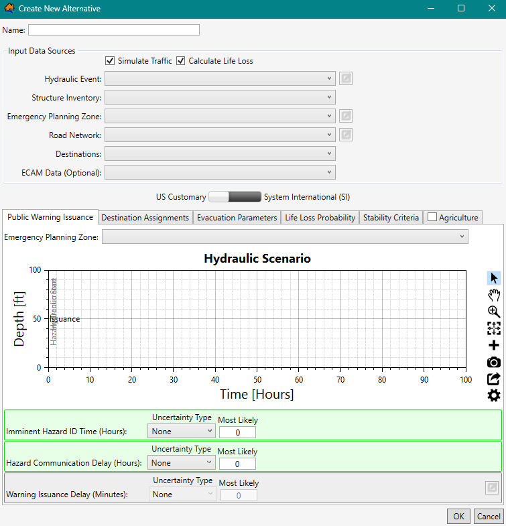Click the Cancel button
Image resolution: width=506 pixels, height=526 pixels.
tap(489, 516)
